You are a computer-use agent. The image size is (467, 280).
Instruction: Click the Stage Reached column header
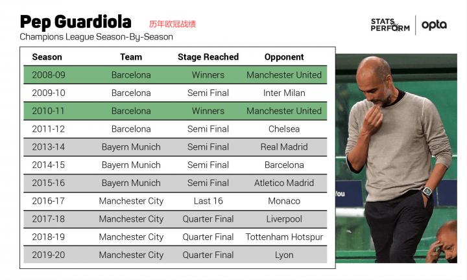pyautogui.click(x=208, y=57)
